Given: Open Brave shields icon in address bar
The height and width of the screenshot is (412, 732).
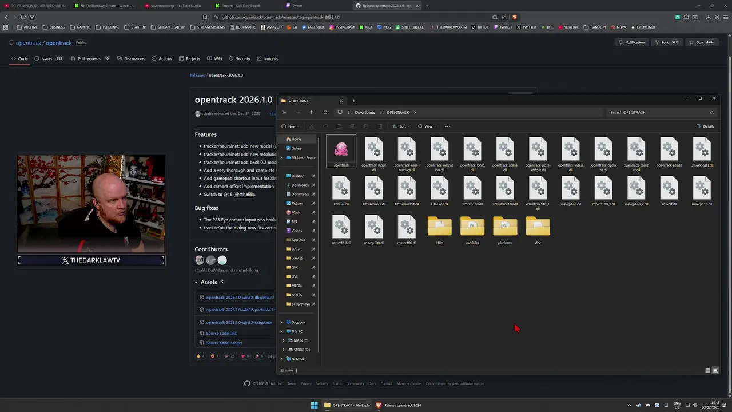Looking at the screenshot, I should [x=514, y=17].
